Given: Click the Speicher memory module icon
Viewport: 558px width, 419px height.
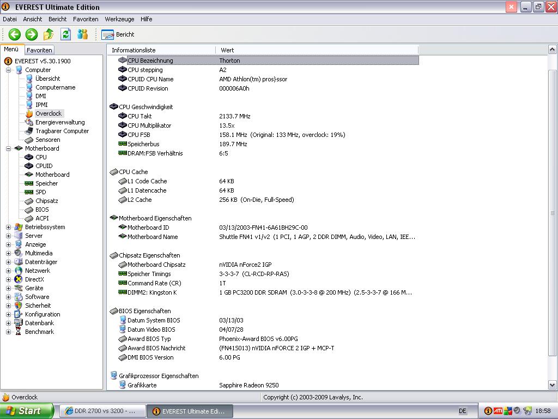Looking at the screenshot, I should tap(29, 183).
